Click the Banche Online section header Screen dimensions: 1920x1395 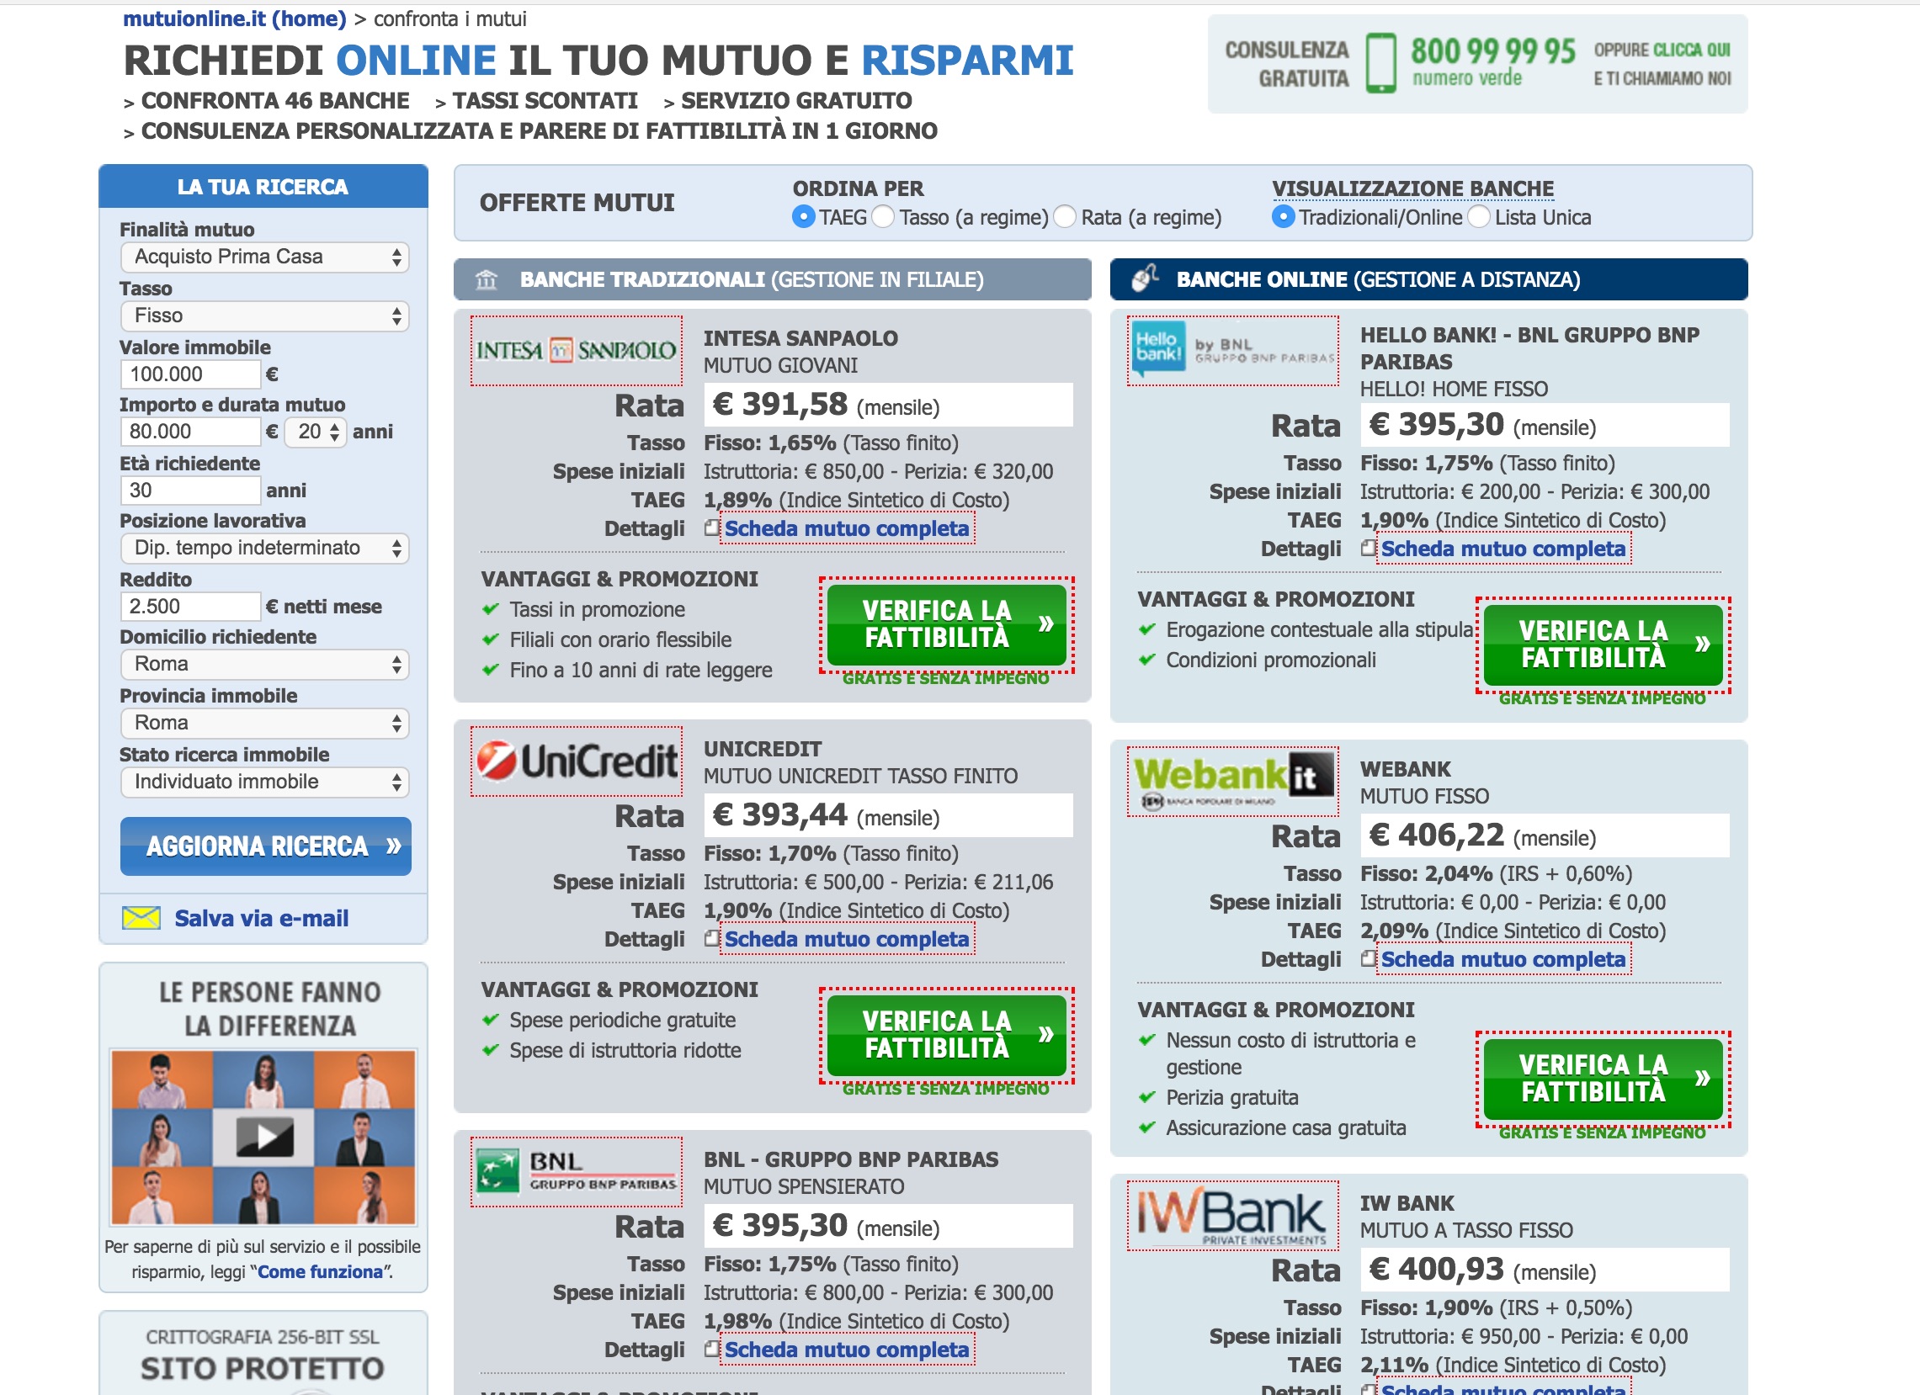click(1429, 279)
